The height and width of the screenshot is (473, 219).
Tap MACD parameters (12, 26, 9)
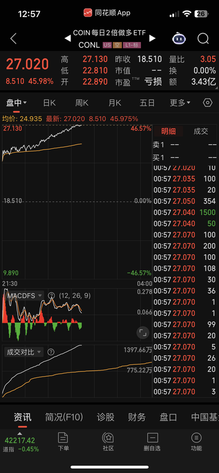(75, 295)
